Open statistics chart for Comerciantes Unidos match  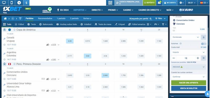point(48,79)
